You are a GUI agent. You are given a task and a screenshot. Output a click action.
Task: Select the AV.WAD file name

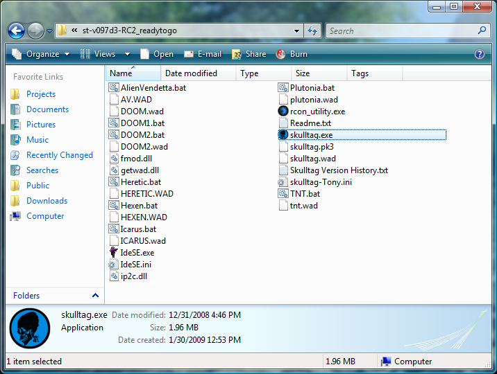(136, 100)
